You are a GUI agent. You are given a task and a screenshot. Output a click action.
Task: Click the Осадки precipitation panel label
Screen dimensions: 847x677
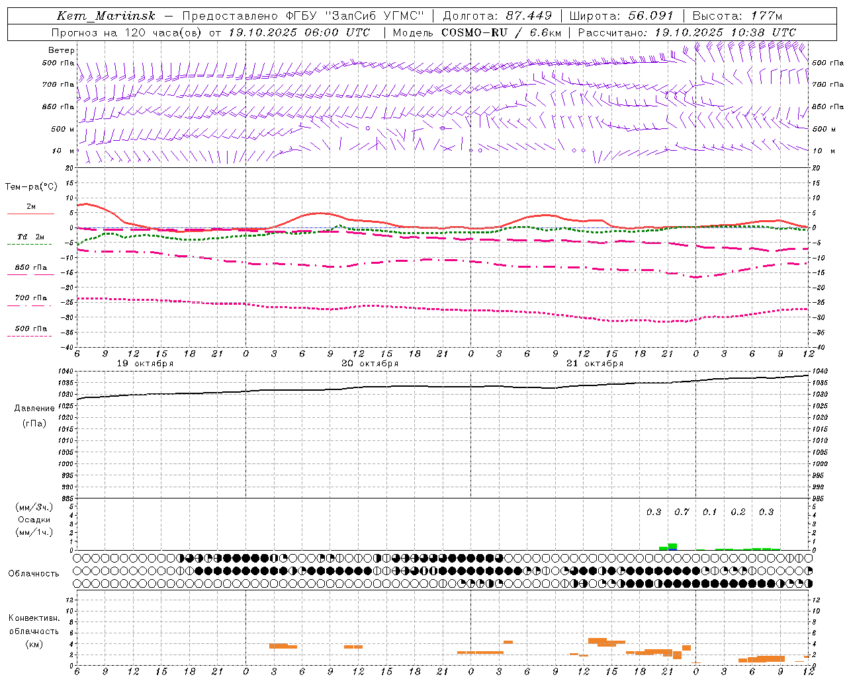pos(34,520)
